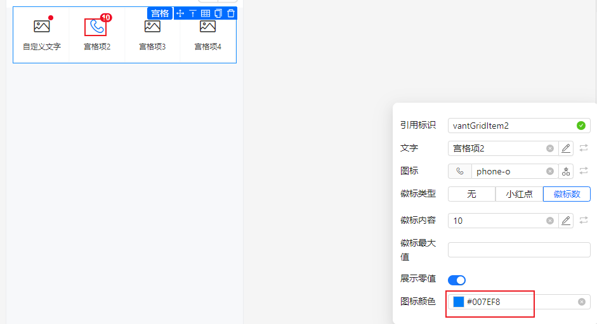
Task: Open the icon picker button beside phone-o
Action: 566,171
